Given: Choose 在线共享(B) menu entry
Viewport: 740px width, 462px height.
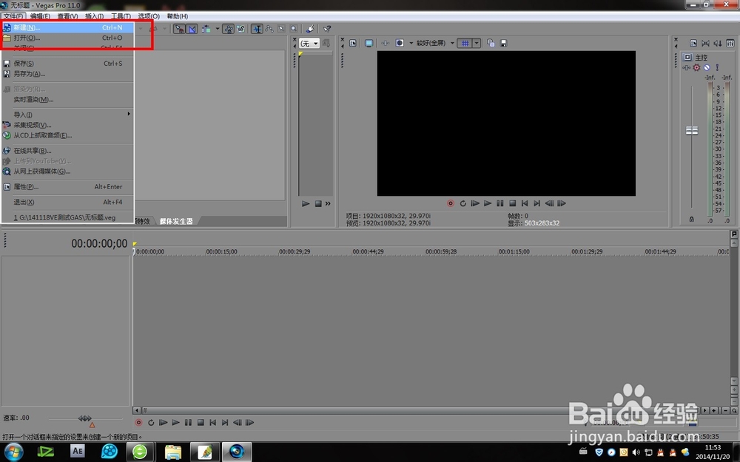Looking at the screenshot, I should (67, 151).
